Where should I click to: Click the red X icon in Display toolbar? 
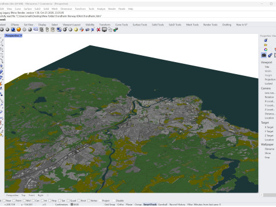(x=98, y=29)
